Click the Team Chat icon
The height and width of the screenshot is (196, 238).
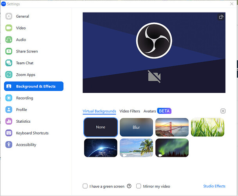9,63
